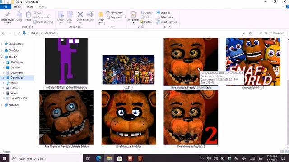Screen dimensions: 289x162
Task: Click Paste shortcut in the ribbon
Action: click(43, 22)
